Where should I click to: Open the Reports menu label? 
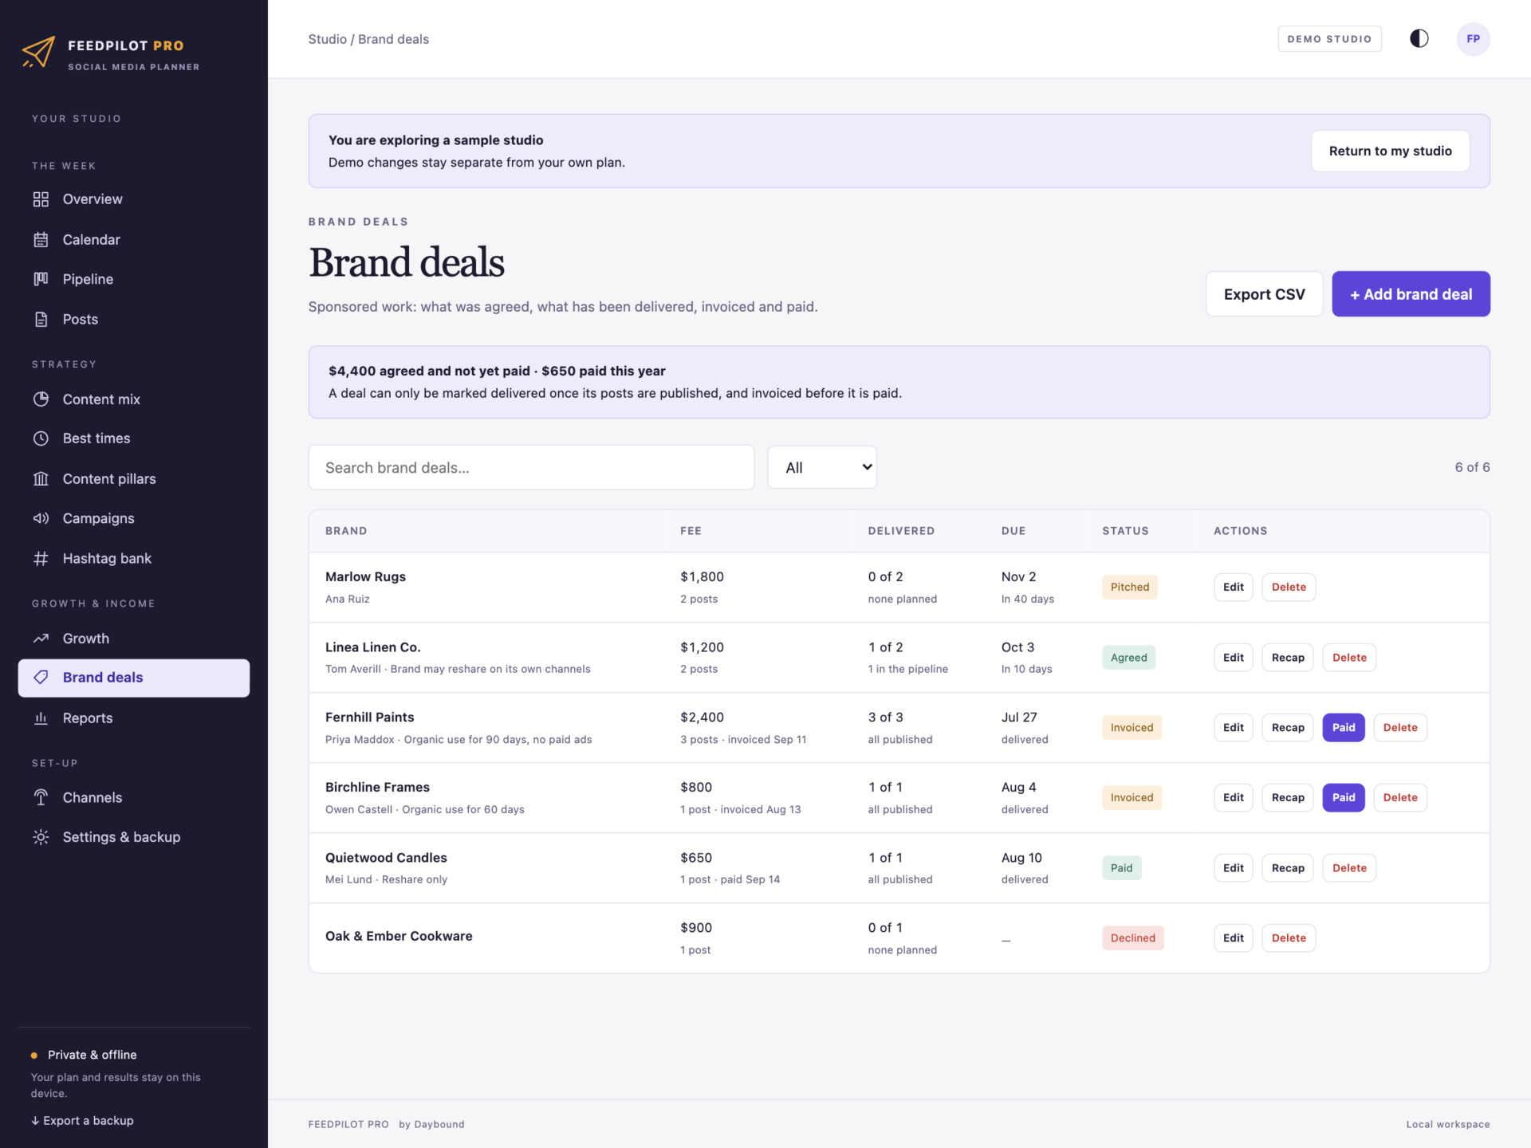point(88,717)
